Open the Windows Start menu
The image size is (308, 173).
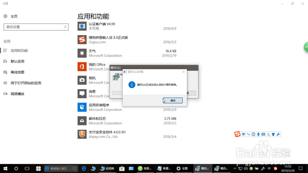pos(5,168)
